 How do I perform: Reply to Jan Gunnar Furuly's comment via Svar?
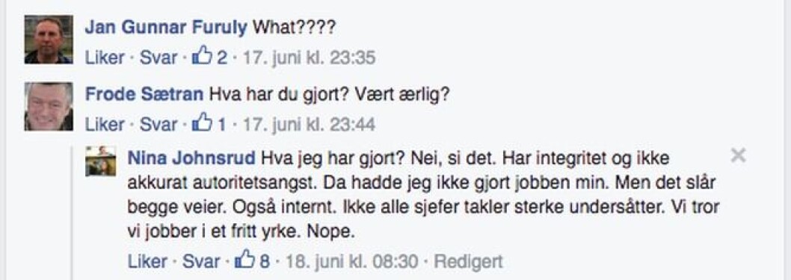pyautogui.click(x=158, y=57)
